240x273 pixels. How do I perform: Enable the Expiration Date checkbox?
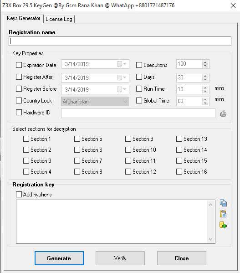tap(19, 65)
